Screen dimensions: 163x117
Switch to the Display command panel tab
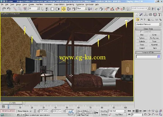tap(155, 15)
